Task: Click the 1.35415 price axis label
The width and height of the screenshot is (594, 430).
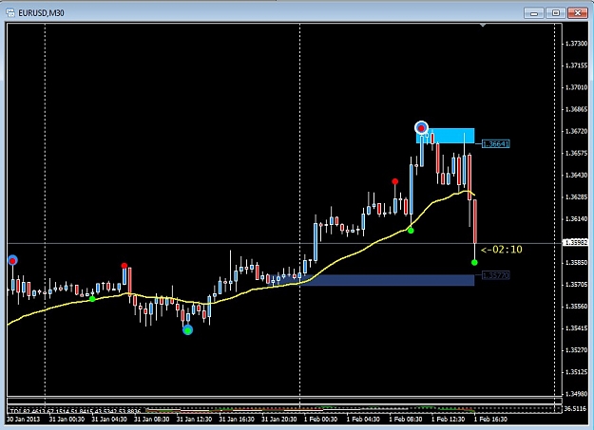Action: [576, 328]
